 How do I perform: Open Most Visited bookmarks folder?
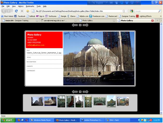7,16
